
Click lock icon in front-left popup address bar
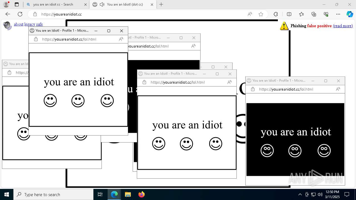(x=36, y=39)
